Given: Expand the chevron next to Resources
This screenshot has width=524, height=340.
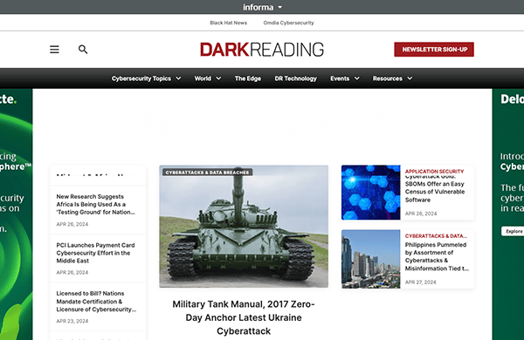Looking at the screenshot, I should click(410, 78).
